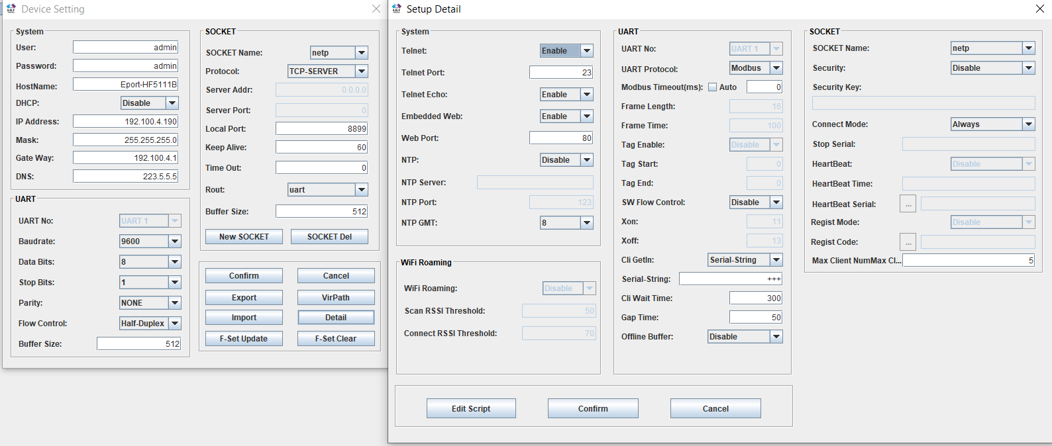Screen dimensions: 1052x446
Task: Click the IP Address input field
Action: point(126,122)
